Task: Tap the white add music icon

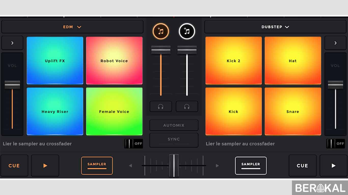Action: point(187,31)
